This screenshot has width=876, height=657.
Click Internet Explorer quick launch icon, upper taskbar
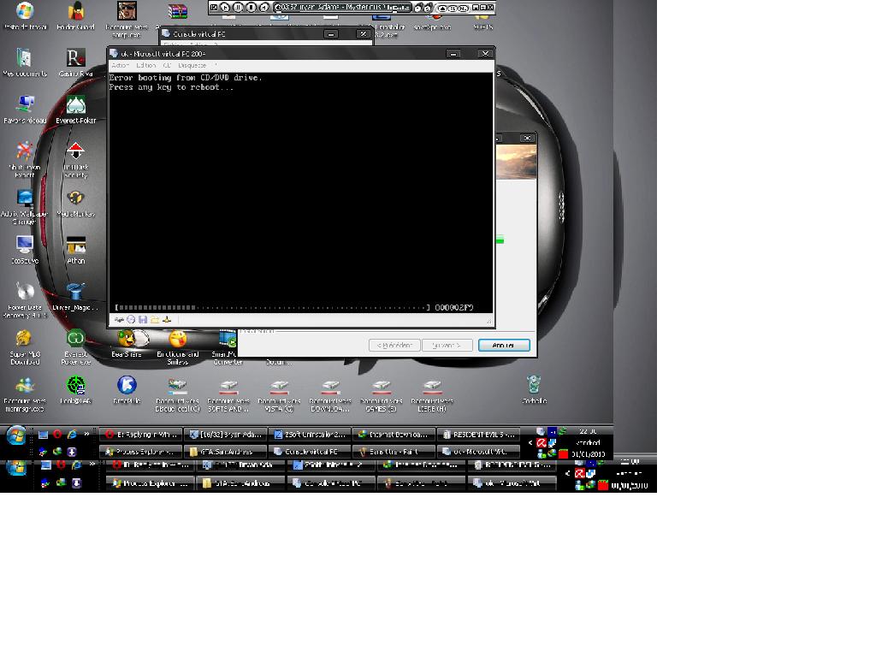click(72, 434)
